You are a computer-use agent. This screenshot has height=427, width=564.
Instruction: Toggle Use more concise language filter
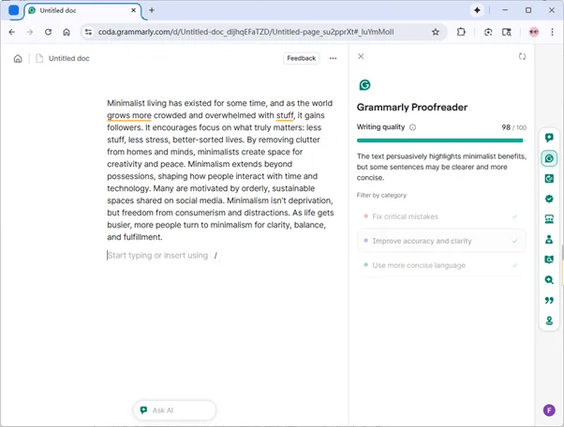pos(441,265)
